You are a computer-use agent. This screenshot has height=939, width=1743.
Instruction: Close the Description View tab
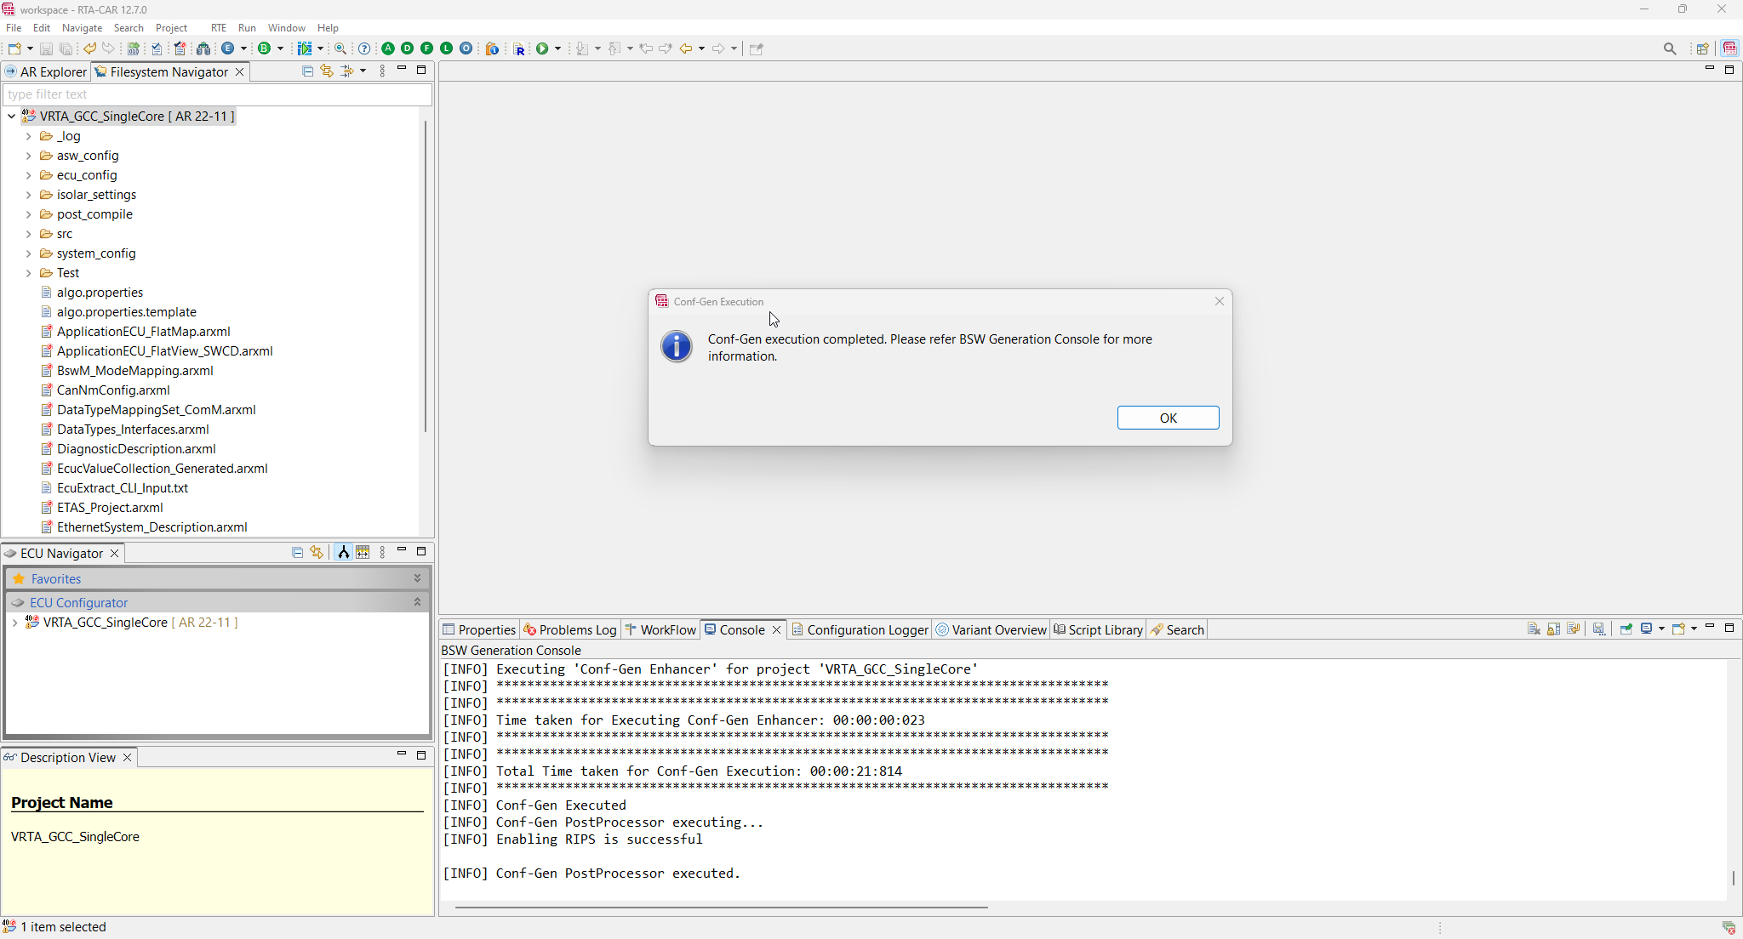(128, 757)
